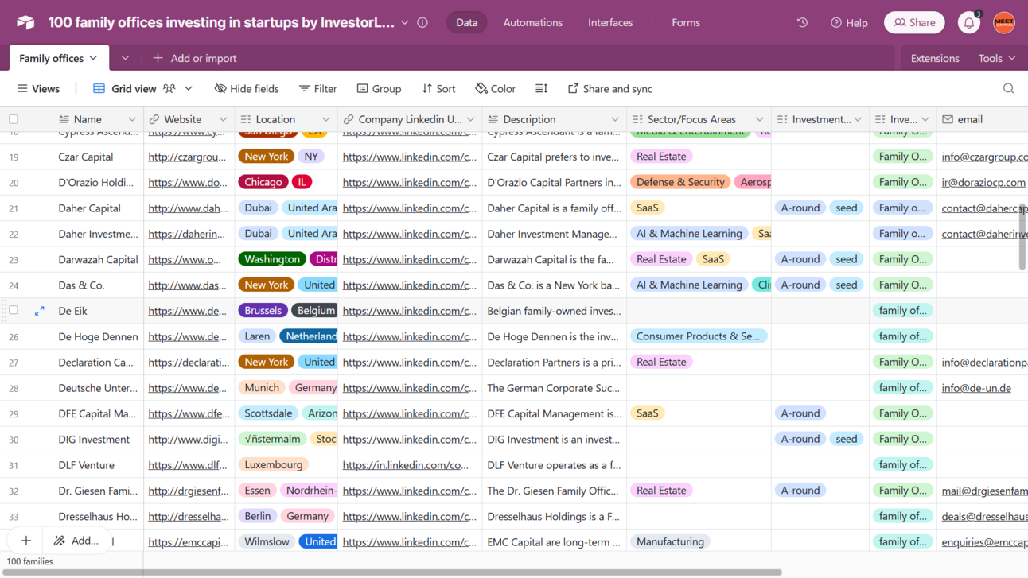Open the notifications bell
The width and height of the screenshot is (1028, 578).
point(968,22)
